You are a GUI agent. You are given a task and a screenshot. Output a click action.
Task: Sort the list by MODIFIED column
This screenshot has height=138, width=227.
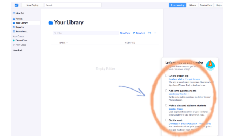pyautogui.click(x=130, y=43)
